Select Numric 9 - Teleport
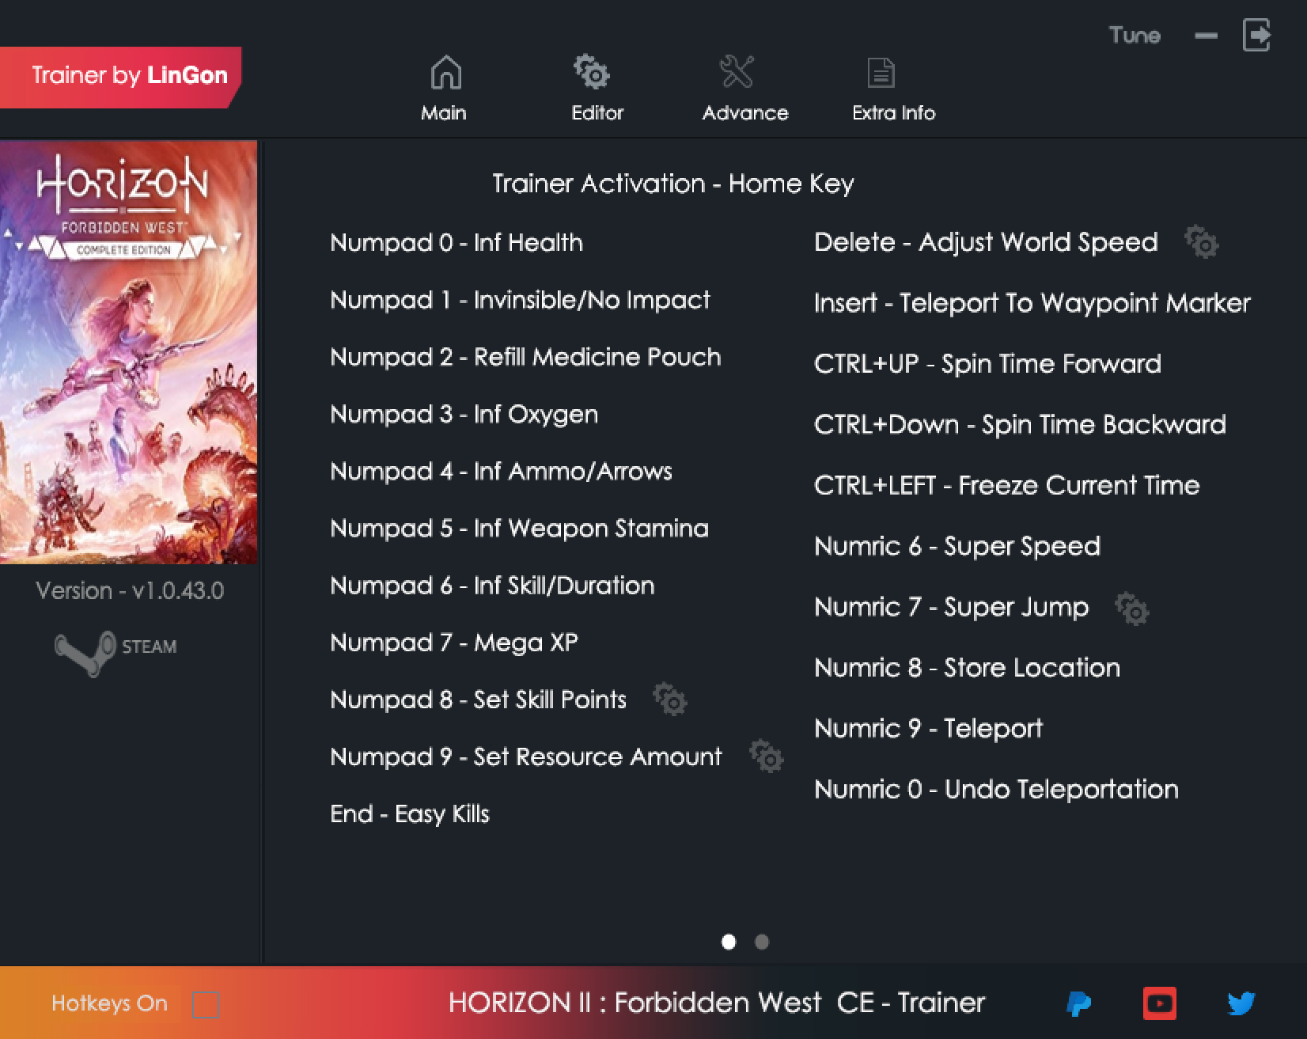This screenshot has width=1307, height=1039. coord(928,729)
